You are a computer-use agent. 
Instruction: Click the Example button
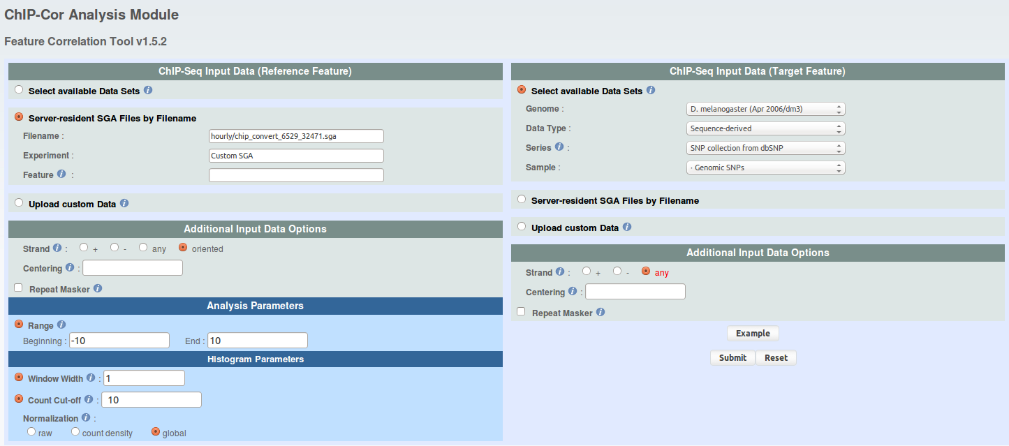coord(753,334)
